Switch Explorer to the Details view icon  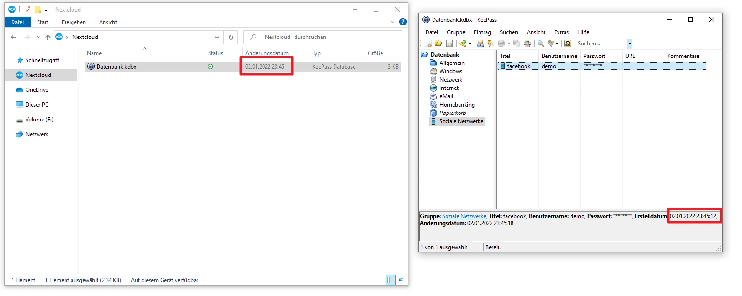tap(391, 280)
